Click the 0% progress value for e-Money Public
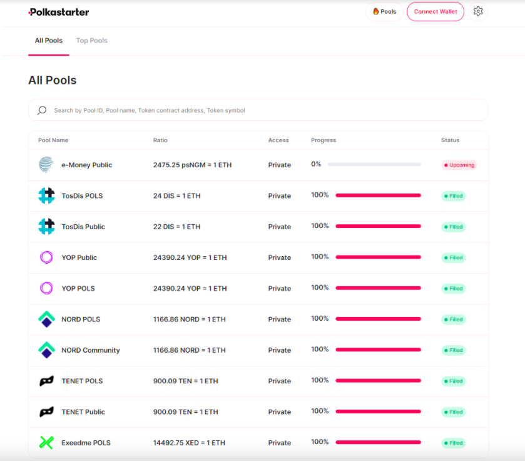 [316, 164]
